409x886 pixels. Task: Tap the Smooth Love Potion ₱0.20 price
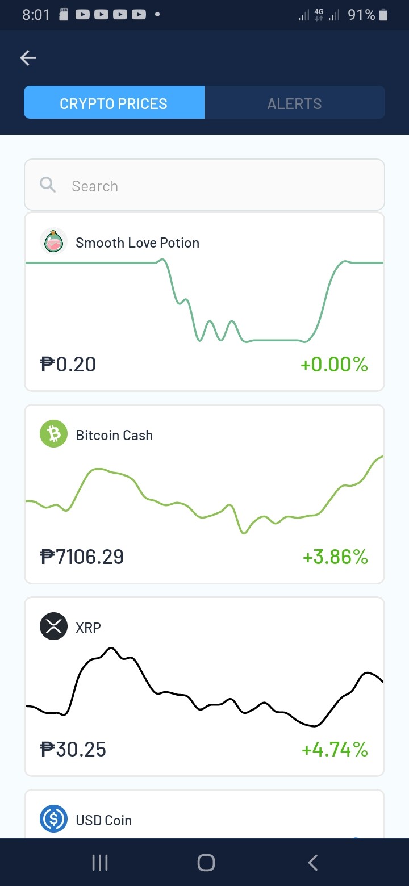[x=68, y=364]
